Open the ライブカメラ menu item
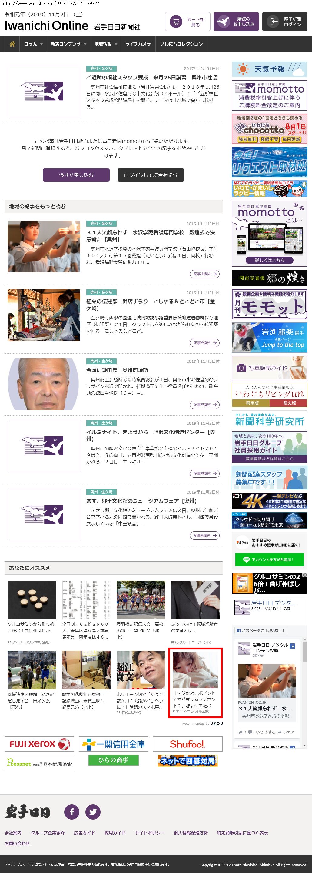Viewport: 312px width, 873px height. [x=138, y=44]
